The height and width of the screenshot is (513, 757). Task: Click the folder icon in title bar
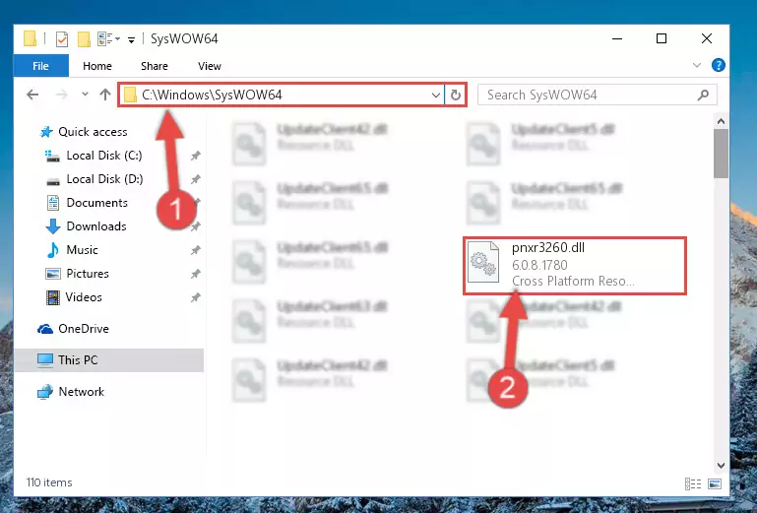point(30,38)
